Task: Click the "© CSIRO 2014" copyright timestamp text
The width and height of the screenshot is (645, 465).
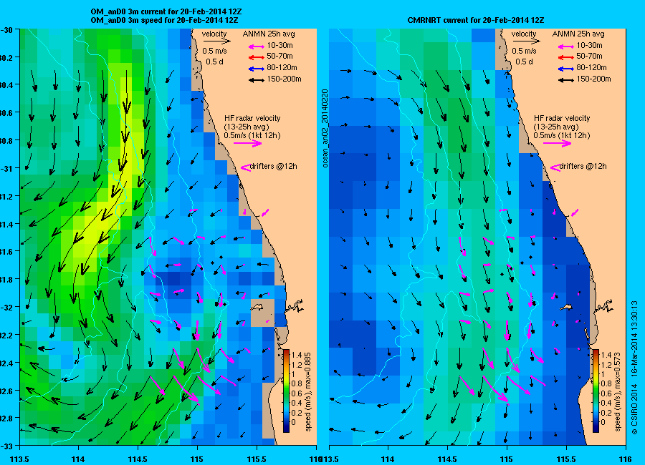Action: (635, 368)
